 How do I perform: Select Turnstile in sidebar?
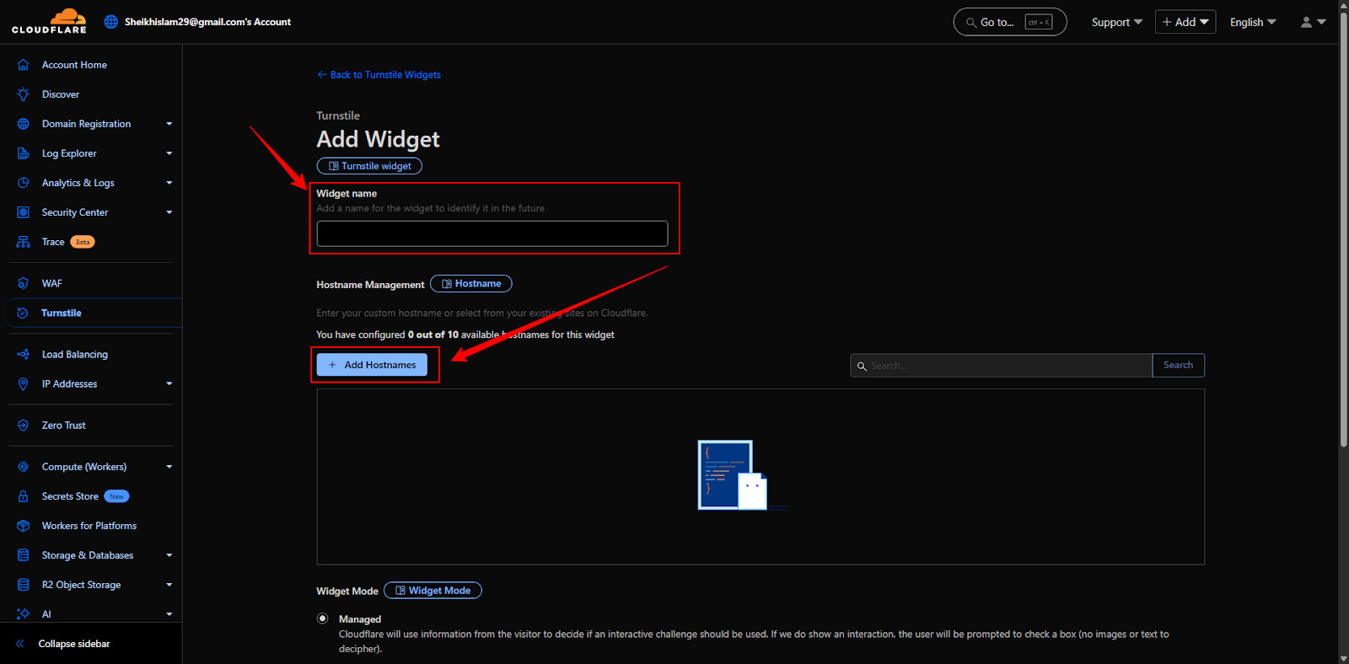(x=62, y=313)
